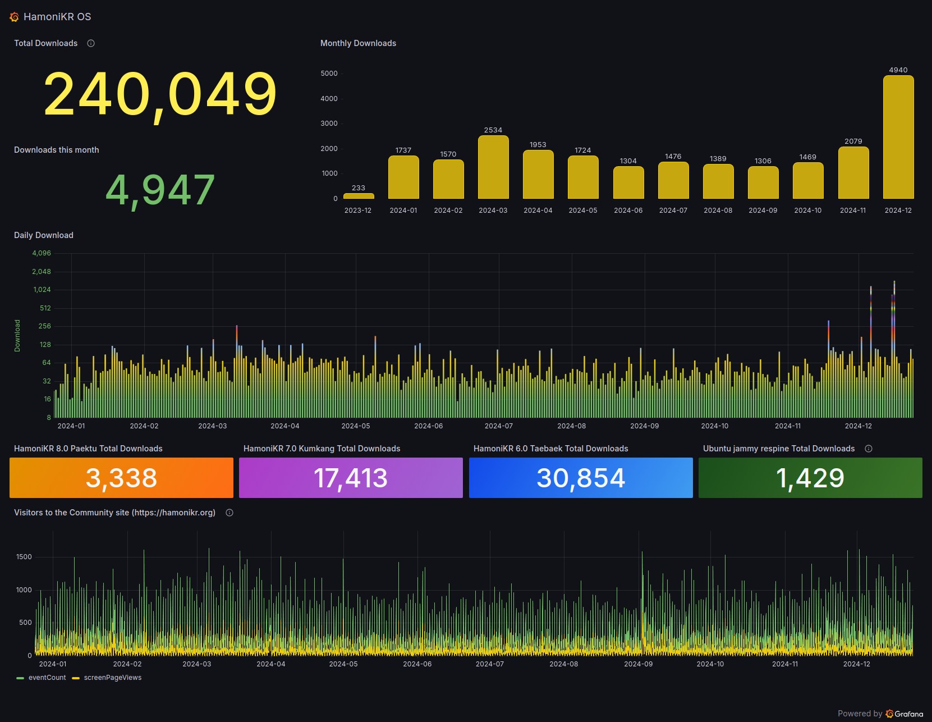Image resolution: width=932 pixels, height=722 pixels.
Task: Click the green 1,429 Ubuntu jammy tile
Action: (x=810, y=478)
